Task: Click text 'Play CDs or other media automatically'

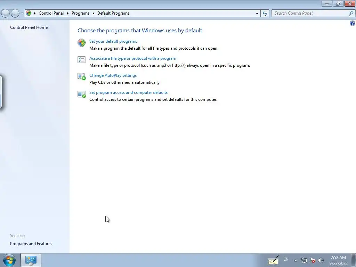Action: point(124,82)
